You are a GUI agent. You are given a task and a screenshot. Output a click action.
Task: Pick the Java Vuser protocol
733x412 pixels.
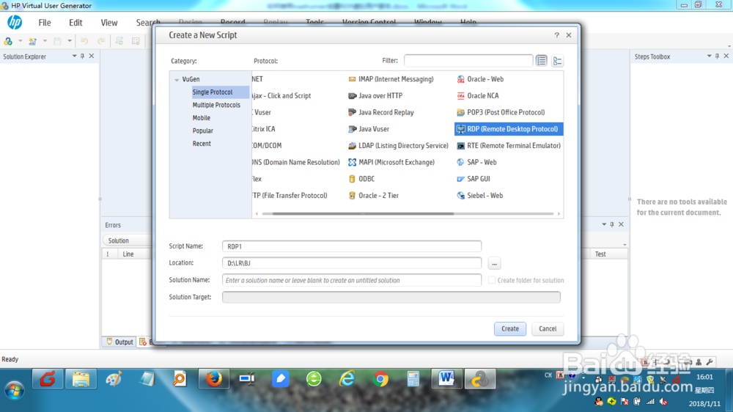[369, 129]
